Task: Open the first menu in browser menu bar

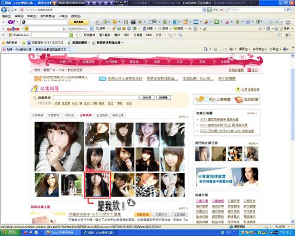Action: click(x=6, y=16)
